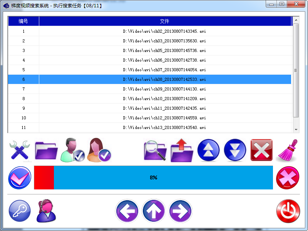Screen dimensions: 308x231
Task: Click the 编号 column header
Action: click(x=23, y=21)
